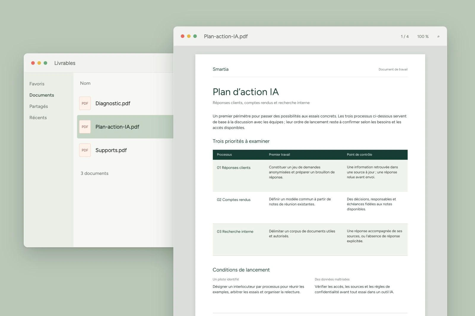Maximize the Livrables window with green button
Viewport: 475px width, 316px height.
[x=45, y=63]
